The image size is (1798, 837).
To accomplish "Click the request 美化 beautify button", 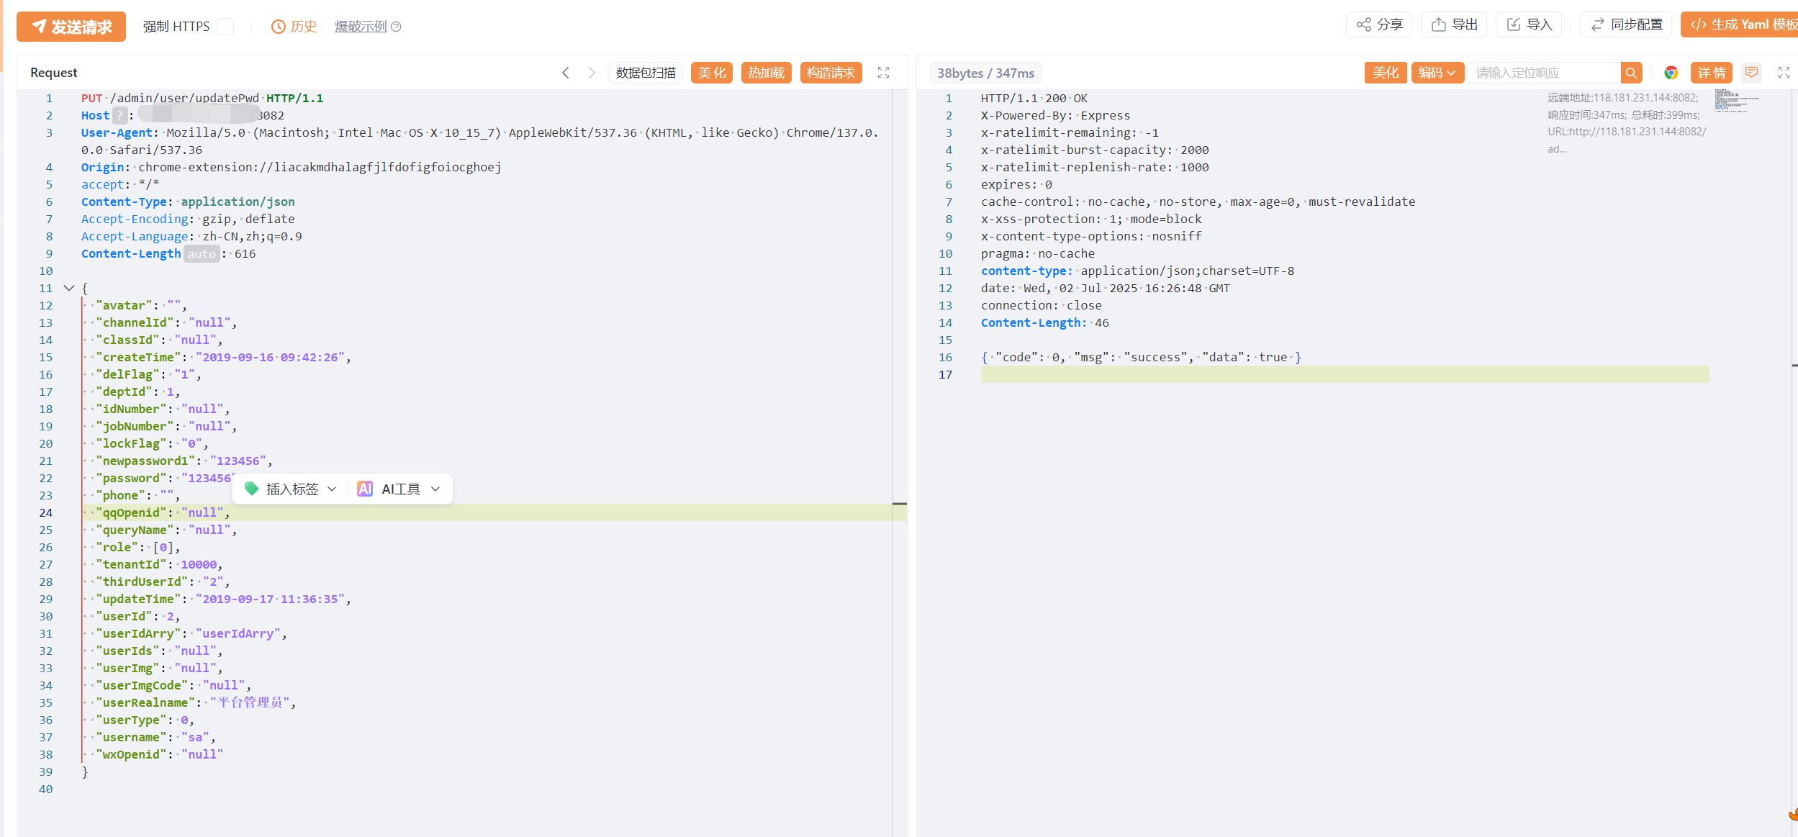I will 712,73.
